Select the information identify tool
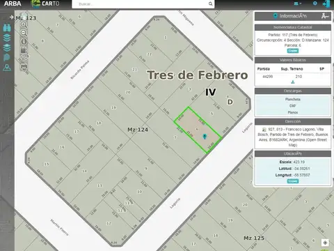The image size is (334, 251). [x=24, y=42]
